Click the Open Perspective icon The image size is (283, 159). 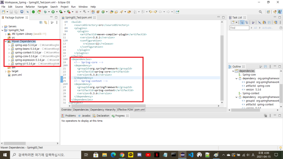coord(268,12)
